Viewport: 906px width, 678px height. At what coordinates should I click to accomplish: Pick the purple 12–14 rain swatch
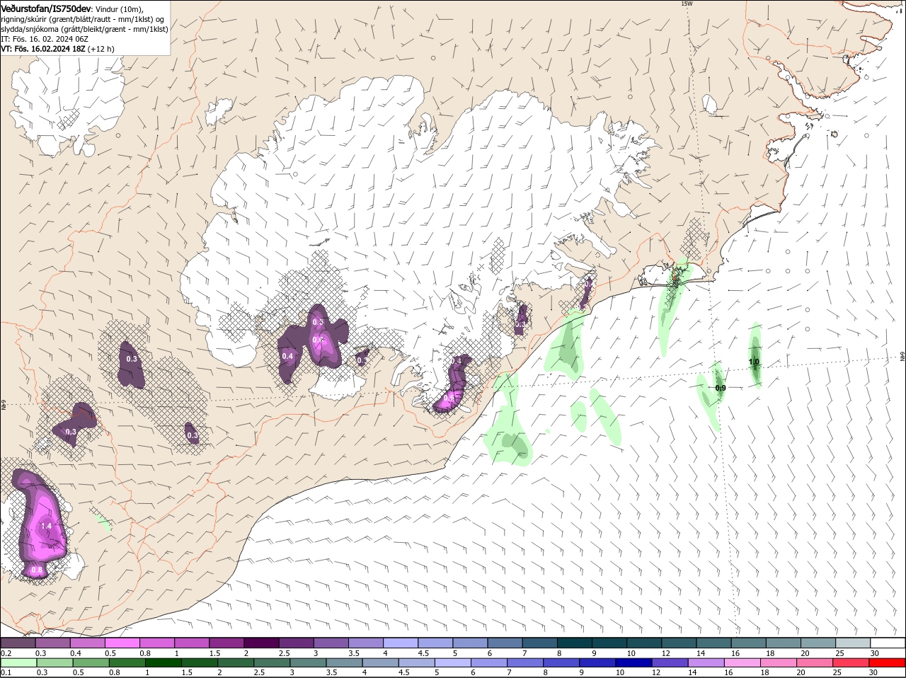pos(671,662)
